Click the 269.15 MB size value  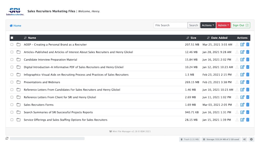(x=192, y=82)
